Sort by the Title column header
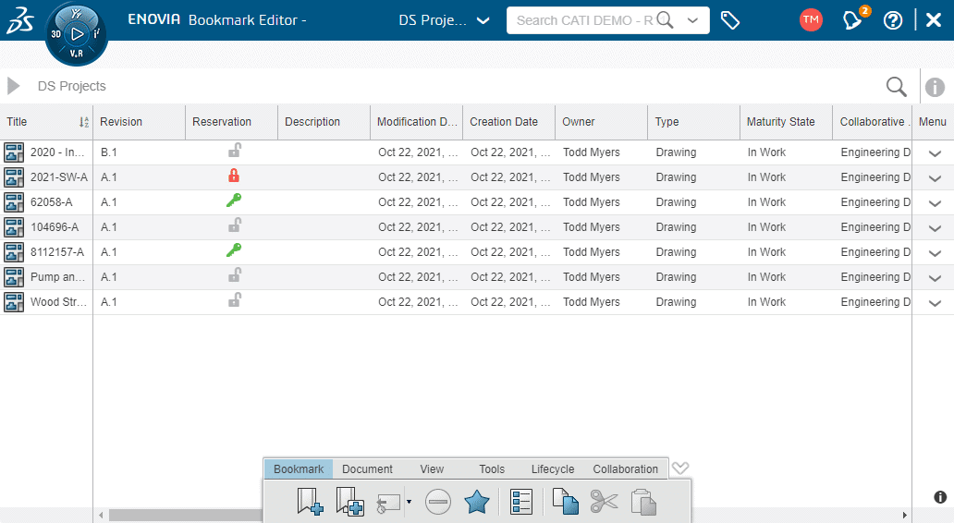Viewport: 954px width, 523px height. click(46, 122)
